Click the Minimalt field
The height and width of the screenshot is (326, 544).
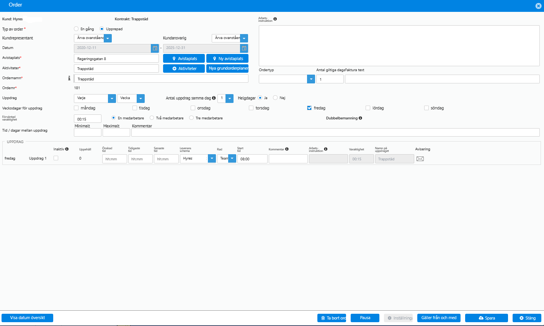click(88, 132)
